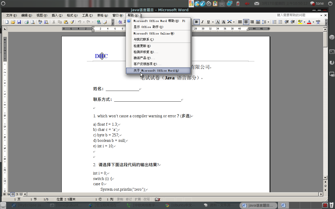335x209 pixels.
Task: Click the phonetic guide wén icon
Action: (318, 22)
